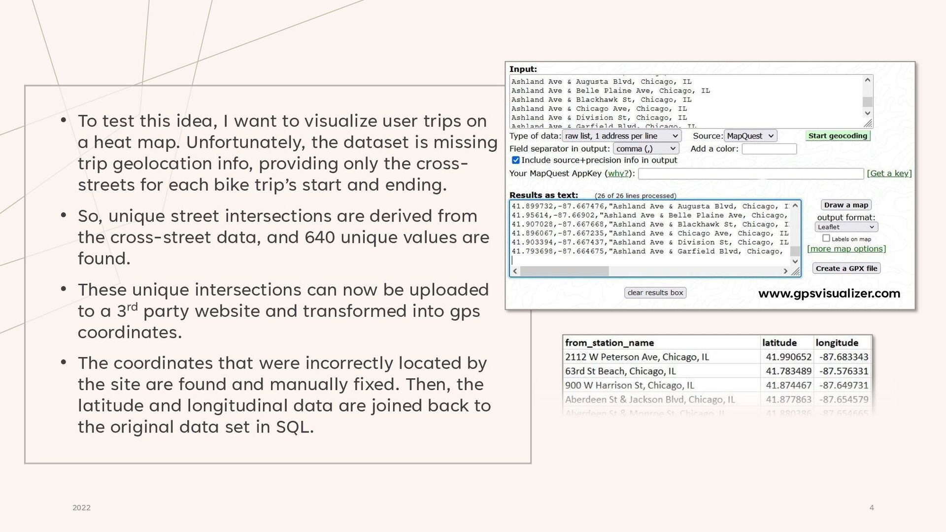Enable Labels on map checkbox
This screenshot has height=532, width=946.
(826, 238)
